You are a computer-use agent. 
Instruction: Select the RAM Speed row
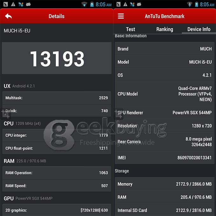57,186
